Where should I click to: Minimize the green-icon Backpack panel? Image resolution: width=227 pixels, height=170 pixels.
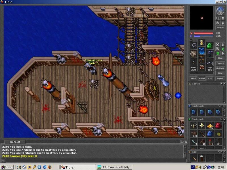(x=222, y=119)
